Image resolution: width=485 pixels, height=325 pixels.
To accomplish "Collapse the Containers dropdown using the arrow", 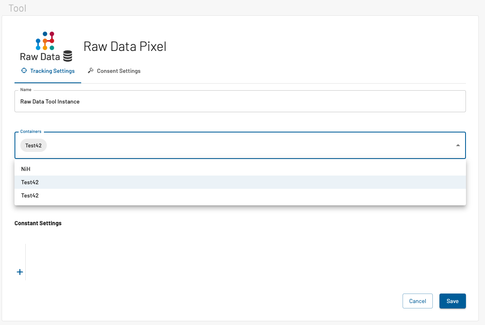I will click(x=458, y=145).
